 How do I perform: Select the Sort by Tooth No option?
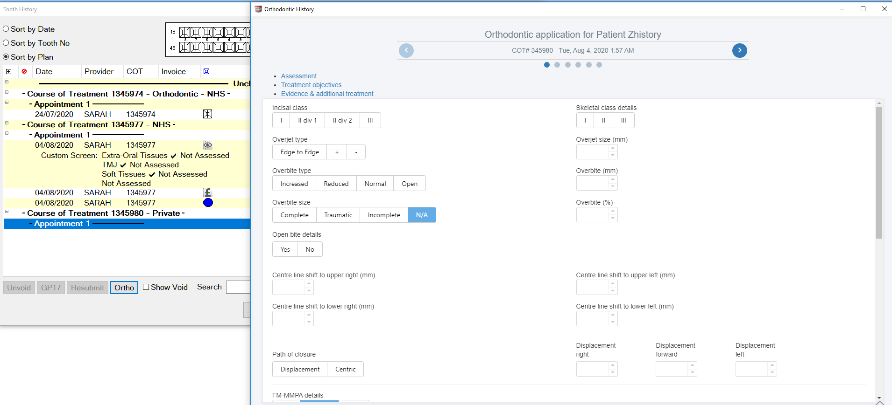6,43
